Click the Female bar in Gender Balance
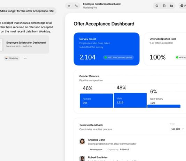This screenshot has height=161, width=186. click(96, 101)
